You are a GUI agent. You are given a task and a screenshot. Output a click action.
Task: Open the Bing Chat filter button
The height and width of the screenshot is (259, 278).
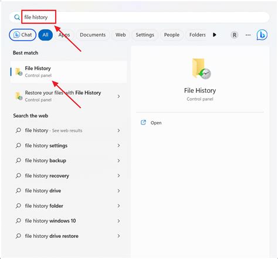pos(23,35)
